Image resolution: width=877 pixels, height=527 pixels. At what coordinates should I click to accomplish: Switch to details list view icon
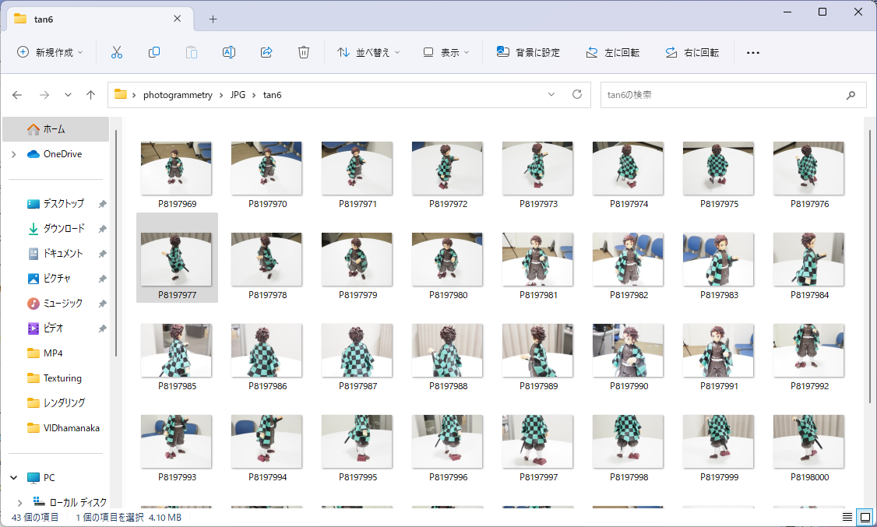[847, 517]
